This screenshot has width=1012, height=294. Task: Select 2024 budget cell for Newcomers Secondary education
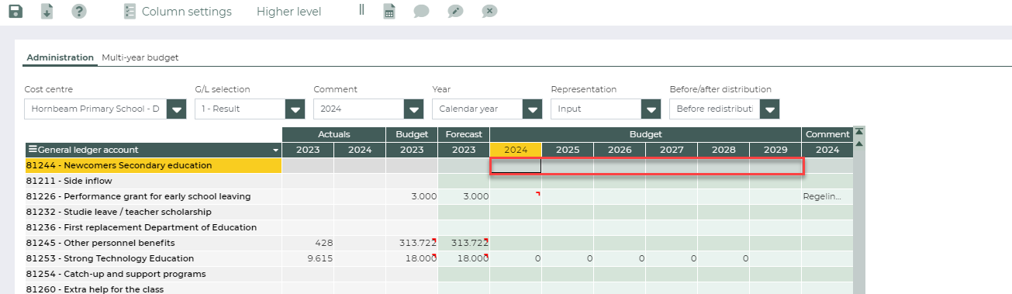pos(516,165)
